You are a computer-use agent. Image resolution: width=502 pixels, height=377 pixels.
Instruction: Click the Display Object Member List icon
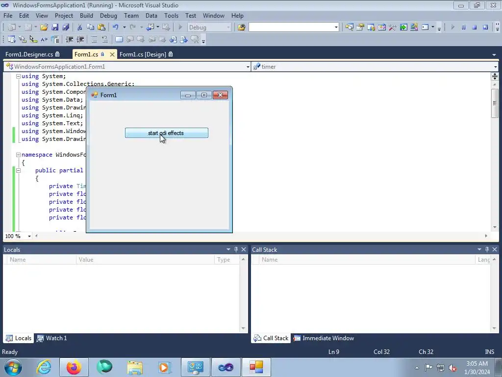pos(12,39)
